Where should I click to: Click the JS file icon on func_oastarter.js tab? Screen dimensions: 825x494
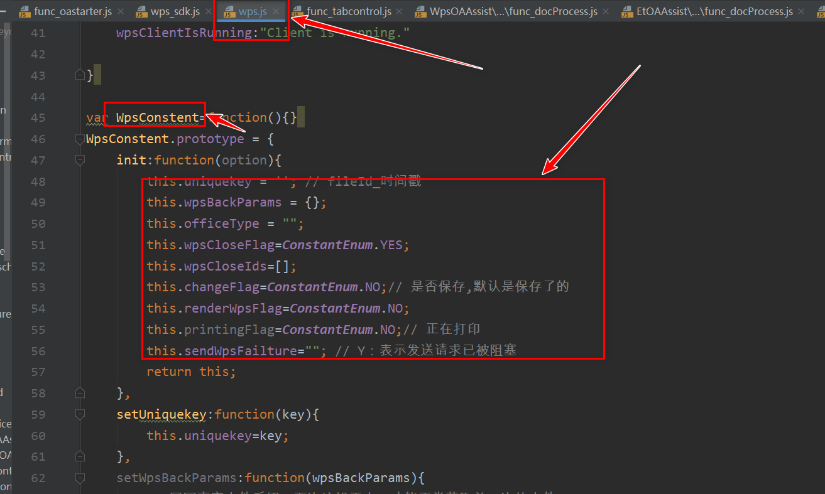(x=24, y=11)
